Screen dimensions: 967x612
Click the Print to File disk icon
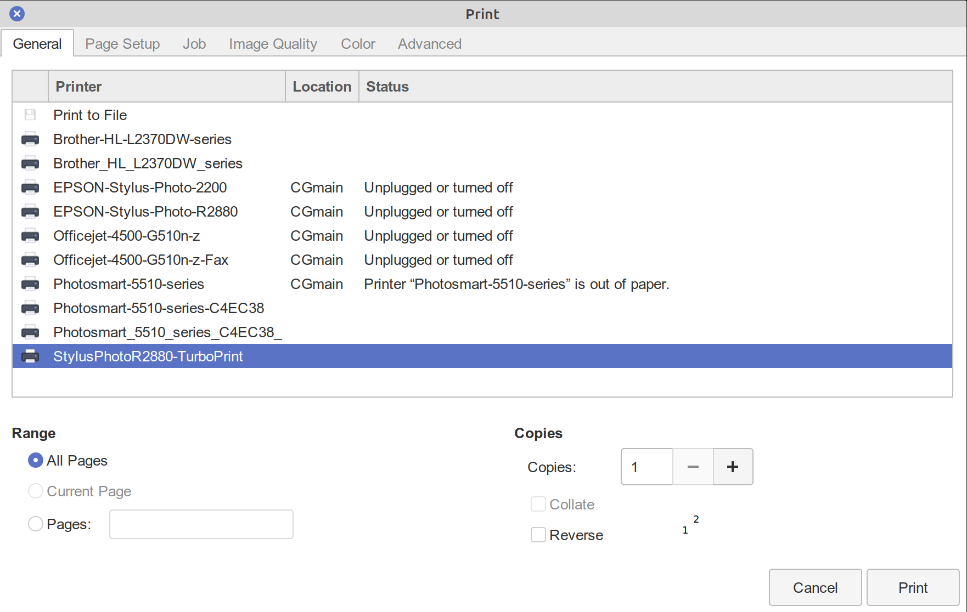pos(30,115)
